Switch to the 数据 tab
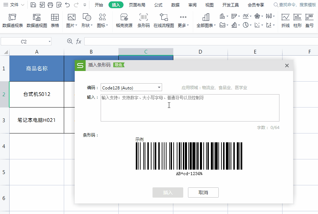Viewport: 318px width, 214px height. click(x=175, y=5)
